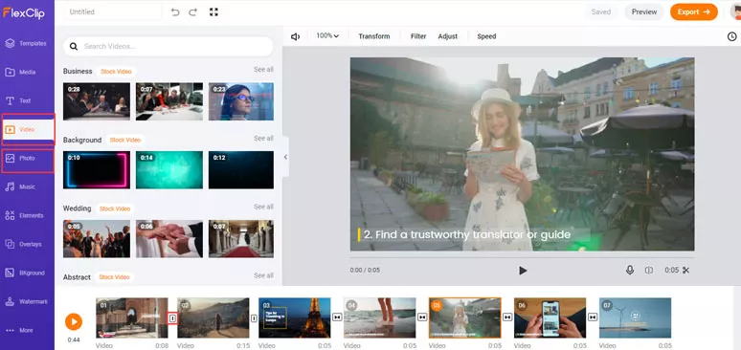Mute the clip volume speaker icon
Screen dimensions: 741x350
pyautogui.click(x=296, y=36)
